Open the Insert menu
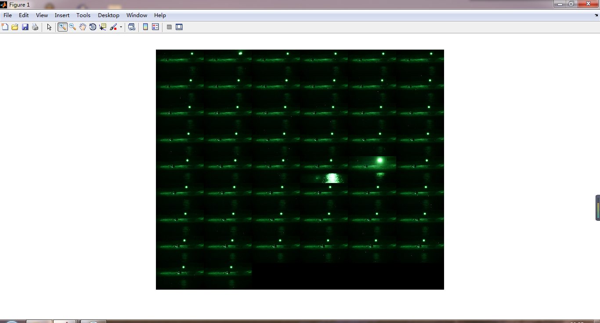 click(62, 15)
